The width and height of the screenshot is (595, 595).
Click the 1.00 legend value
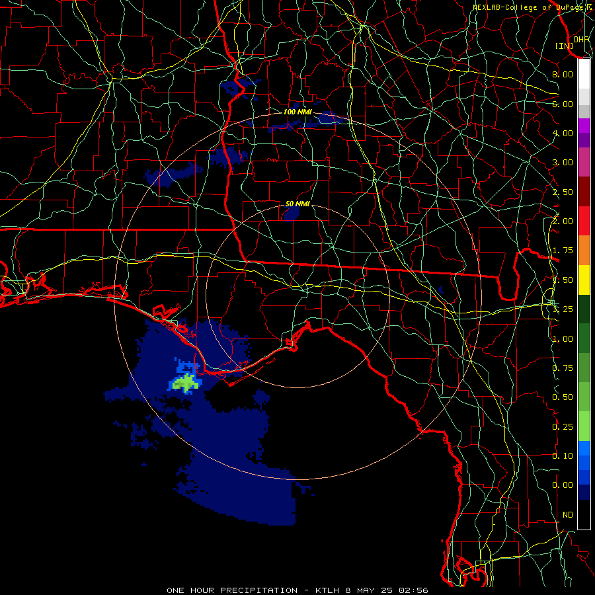pos(563,339)
